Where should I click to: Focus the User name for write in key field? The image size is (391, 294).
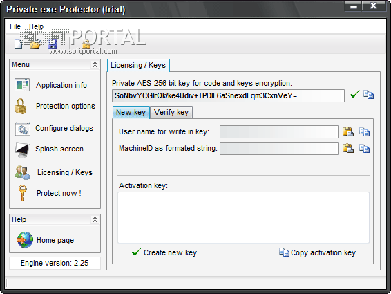[279, 131]
